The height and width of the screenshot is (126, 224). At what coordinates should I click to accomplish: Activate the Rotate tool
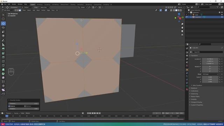(3, 28)
